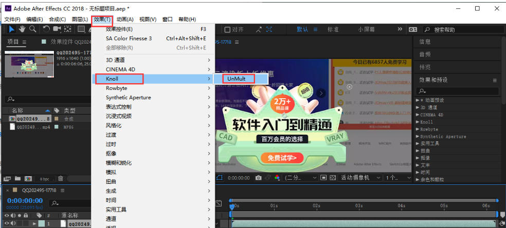506x228 pixels.
Task: Toggle layer 1 video eye visibility
Action: (x=7, y=224)
